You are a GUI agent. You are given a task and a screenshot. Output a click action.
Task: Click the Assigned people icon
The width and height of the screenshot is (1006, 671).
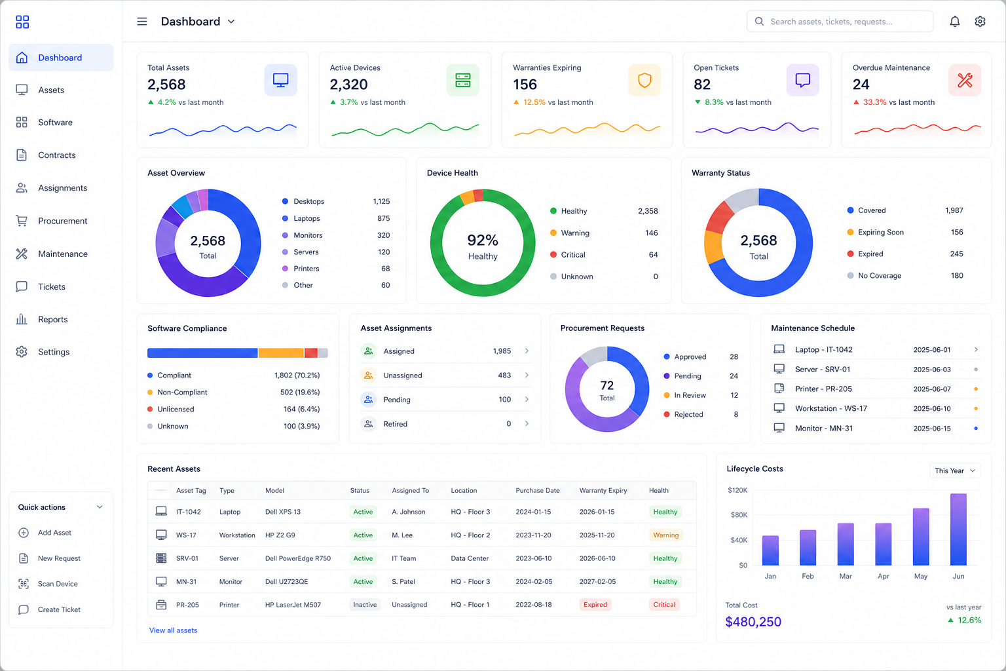[x=369, y=351]
